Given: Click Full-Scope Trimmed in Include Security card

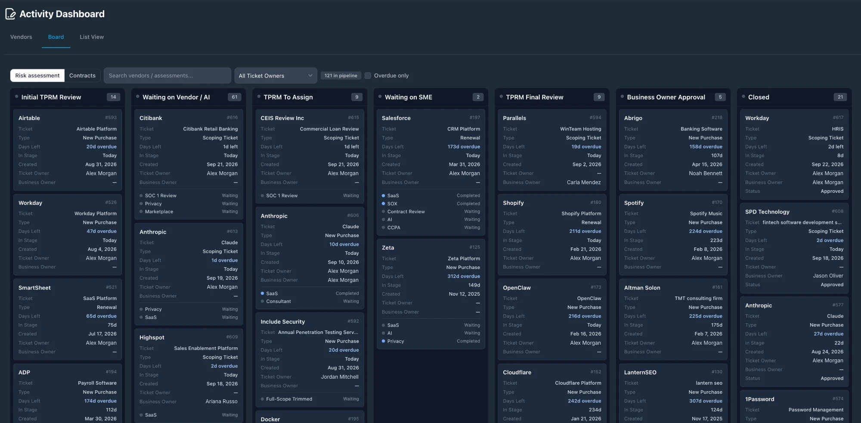Looking at the screenshot, I should click(x=289, y=399).
